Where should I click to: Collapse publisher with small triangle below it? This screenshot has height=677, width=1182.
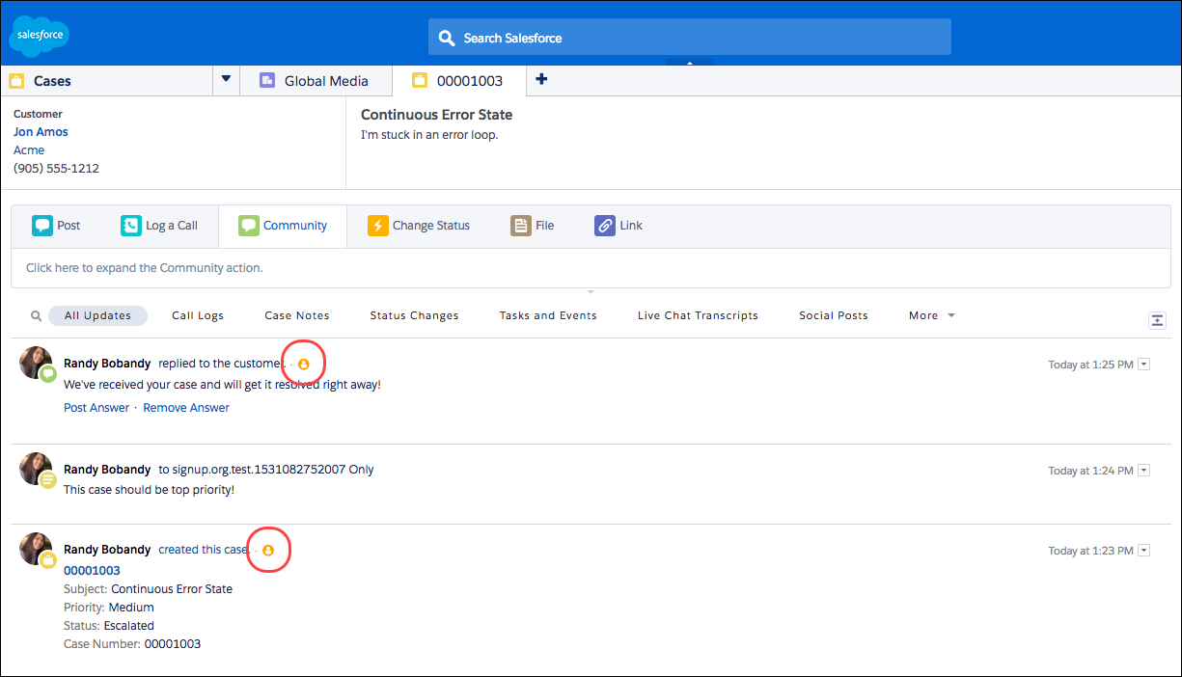tap(591, 291)
